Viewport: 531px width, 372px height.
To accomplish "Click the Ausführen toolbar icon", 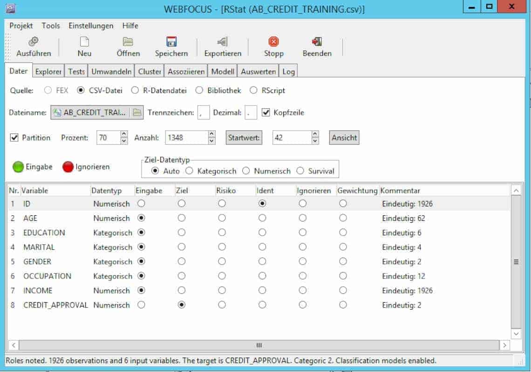I will pyautogui.click(x=33, y=41).
